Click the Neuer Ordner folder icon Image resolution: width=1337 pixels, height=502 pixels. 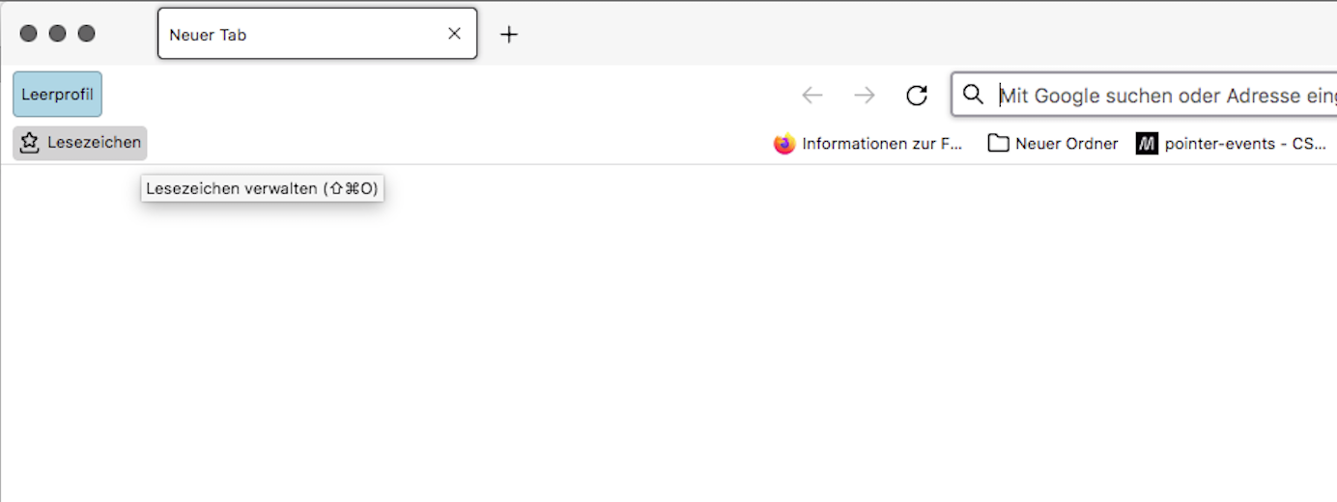(998, 144)
